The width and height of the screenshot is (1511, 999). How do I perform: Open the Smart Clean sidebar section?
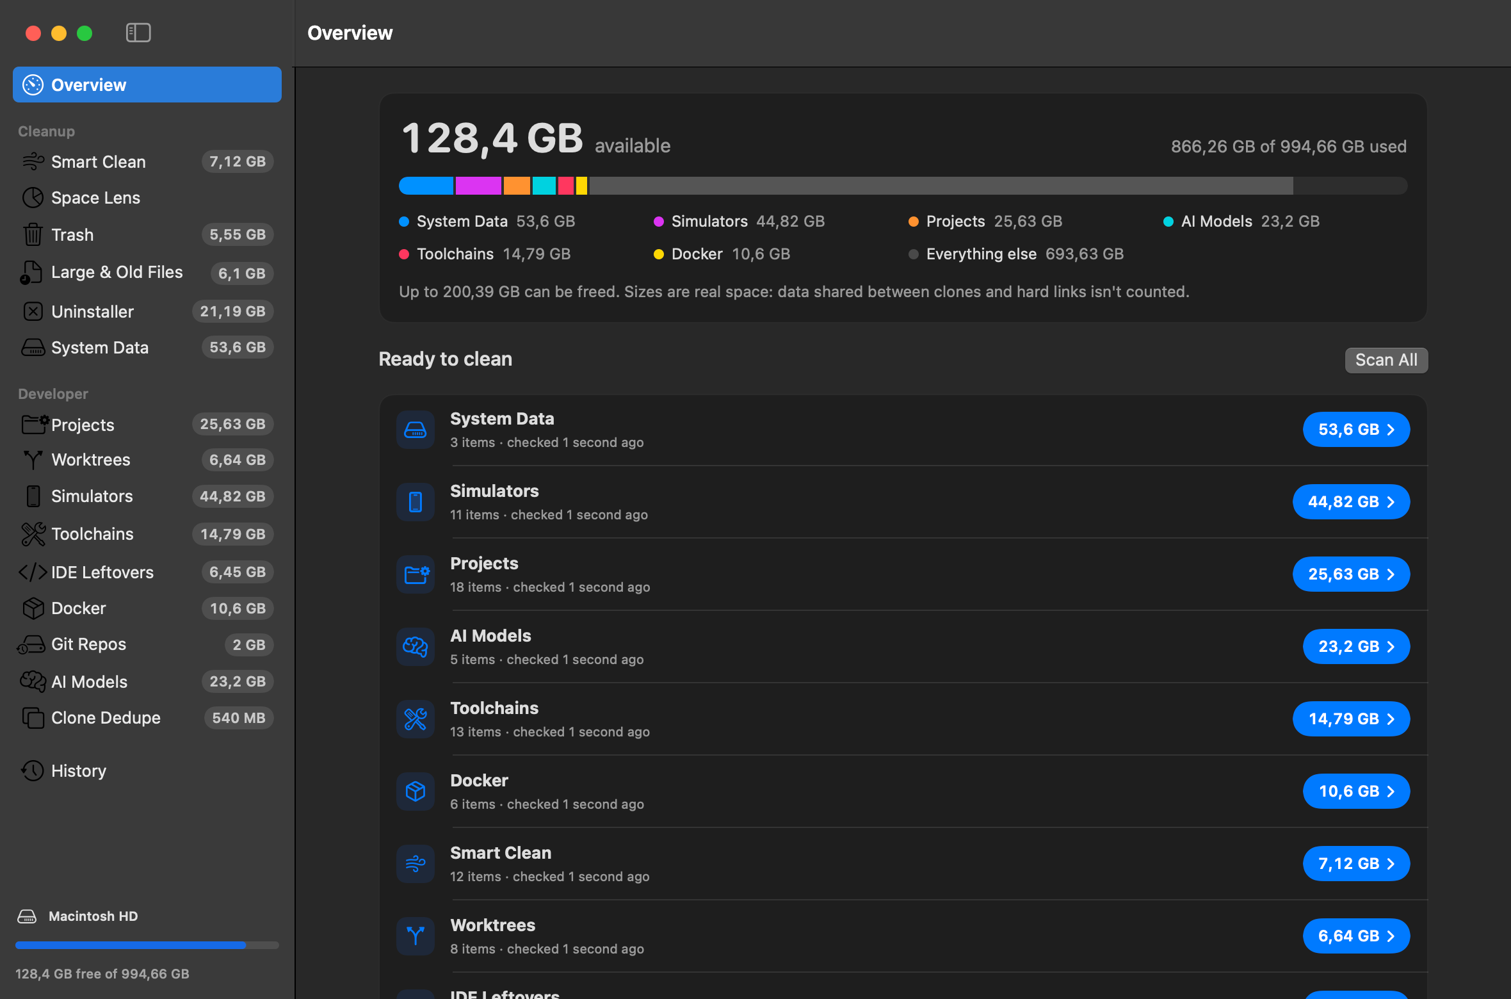147,161
